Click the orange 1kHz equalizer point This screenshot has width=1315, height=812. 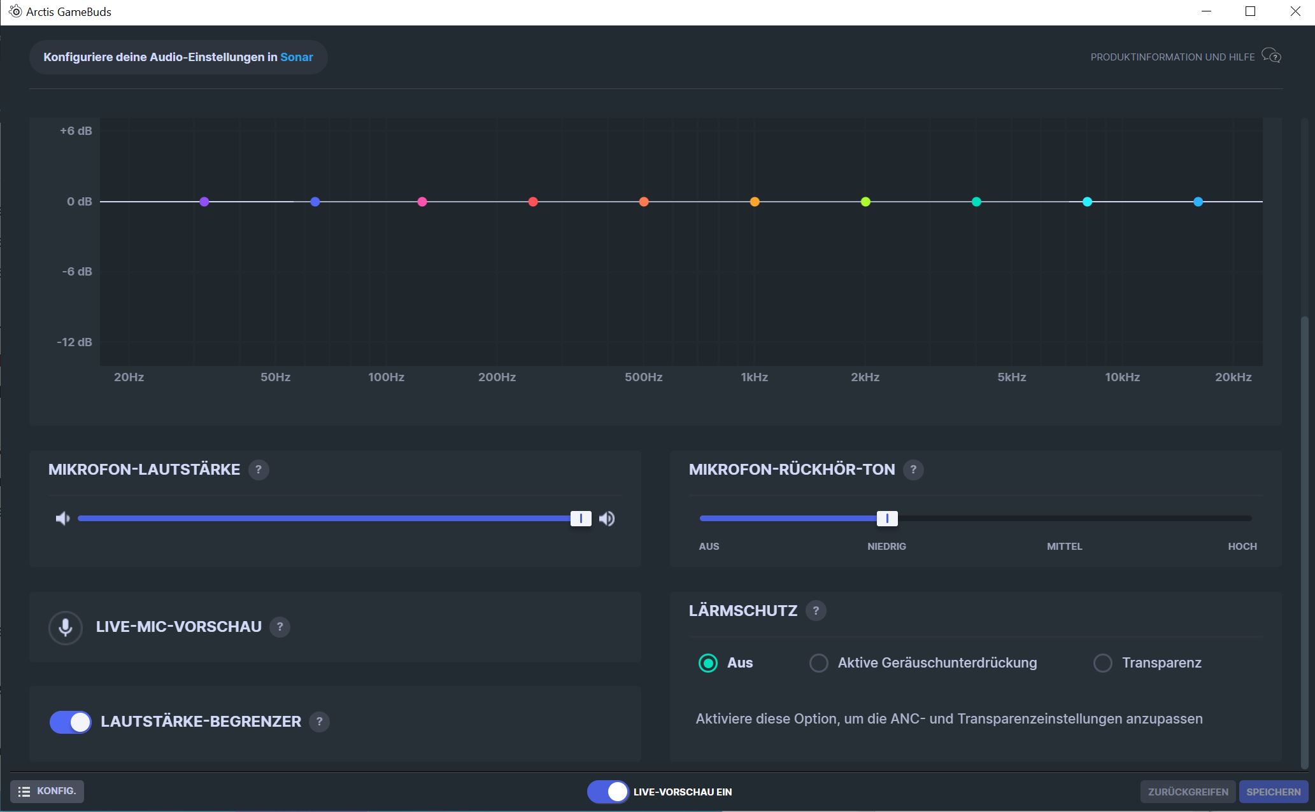755,202
